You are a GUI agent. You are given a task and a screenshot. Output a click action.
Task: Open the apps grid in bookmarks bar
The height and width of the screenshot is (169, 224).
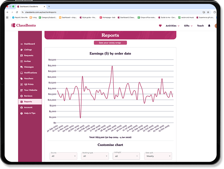[7, 17]
